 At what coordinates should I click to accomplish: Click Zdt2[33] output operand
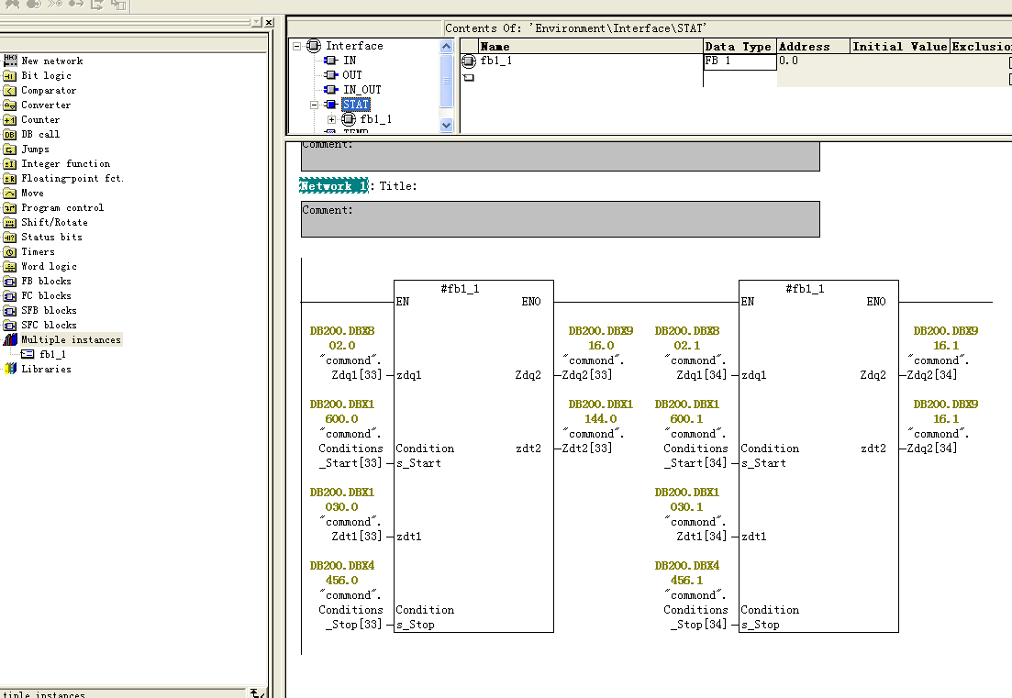586,449
